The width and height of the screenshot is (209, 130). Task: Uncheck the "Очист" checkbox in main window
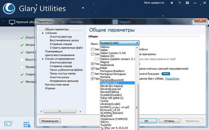click(22, 38)
